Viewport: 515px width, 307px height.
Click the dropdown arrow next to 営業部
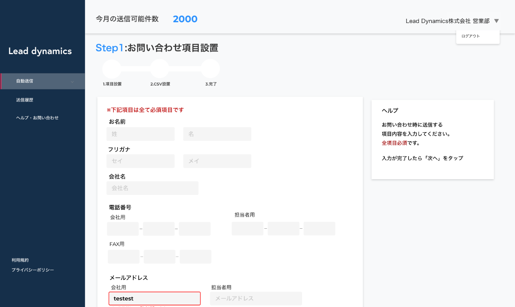click(x=497, y=21)
